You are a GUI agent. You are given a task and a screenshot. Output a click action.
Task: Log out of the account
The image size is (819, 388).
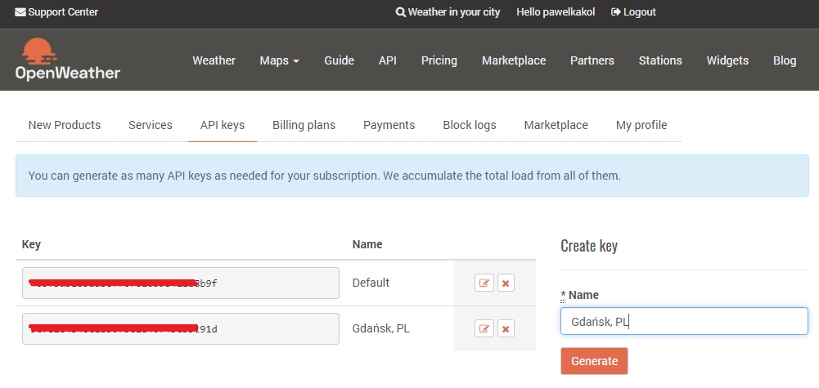pyautogui.click(x=633, y=12)
